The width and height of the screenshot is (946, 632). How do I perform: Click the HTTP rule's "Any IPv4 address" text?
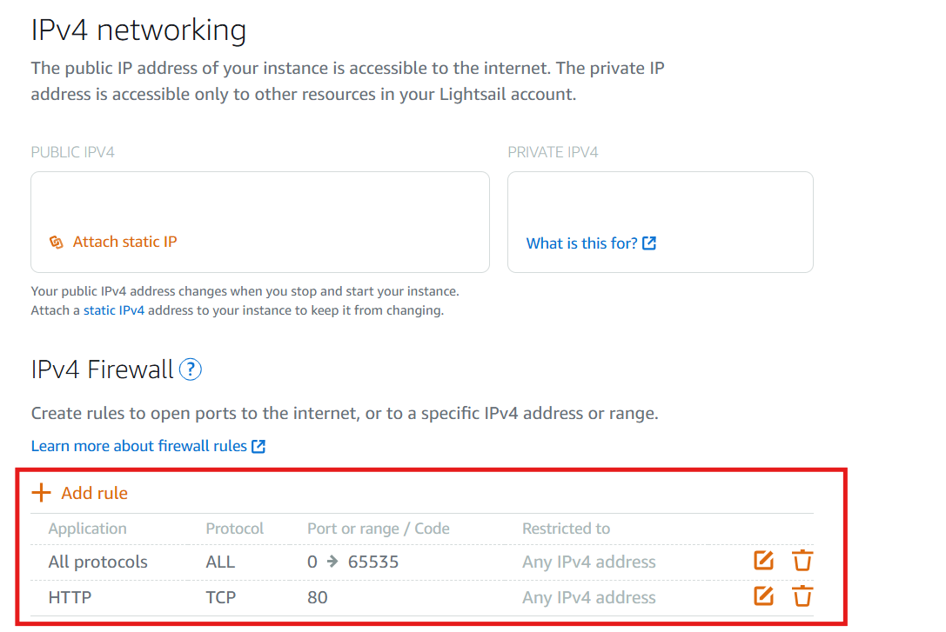coord(588,597)
